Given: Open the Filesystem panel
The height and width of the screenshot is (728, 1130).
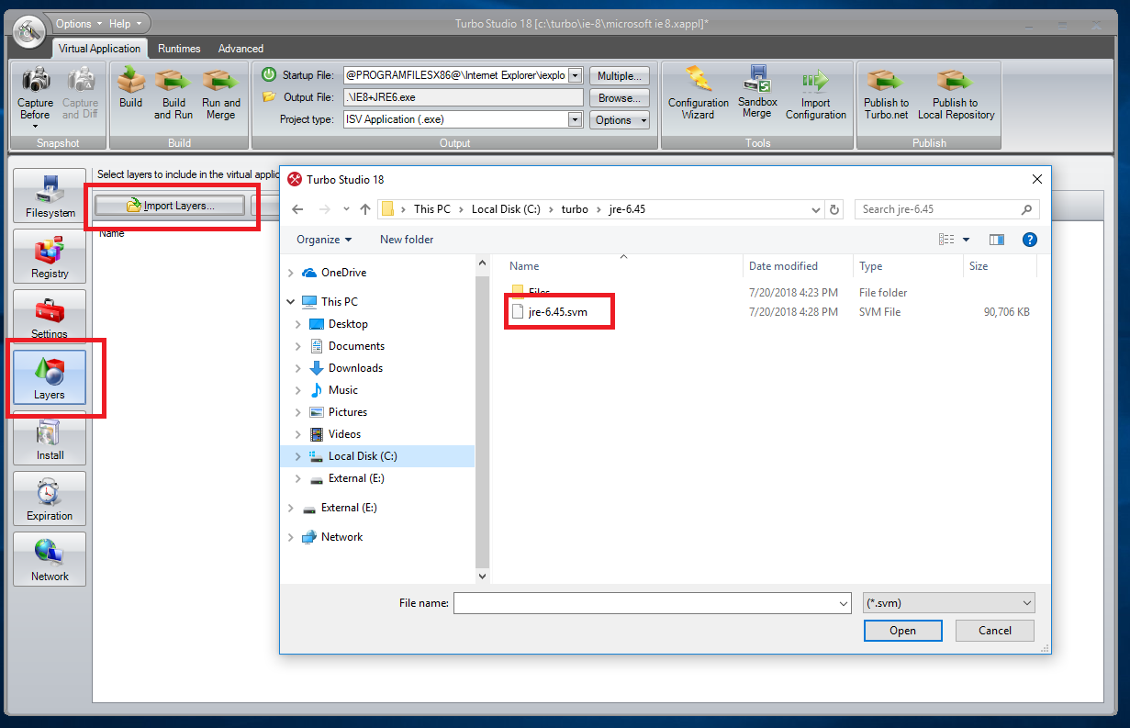Looking at the screenshot, I should (50, 196).
